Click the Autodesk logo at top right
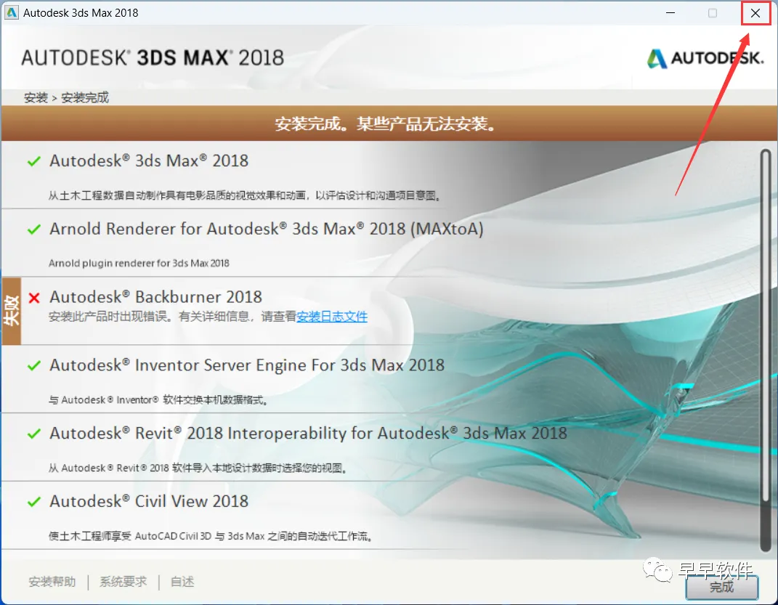778x605 pixels. 705,59
